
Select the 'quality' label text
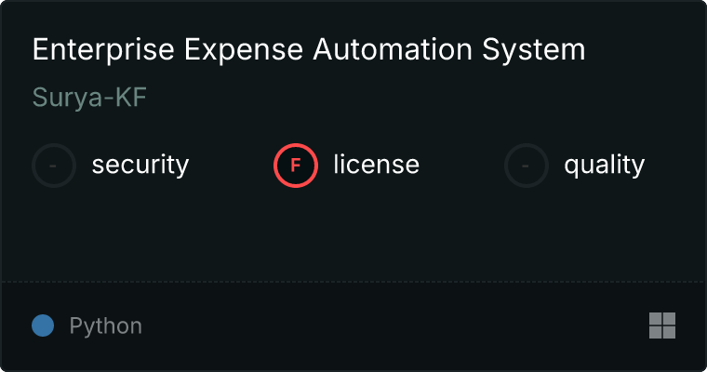pyautogui.click(x=604, y=166)
